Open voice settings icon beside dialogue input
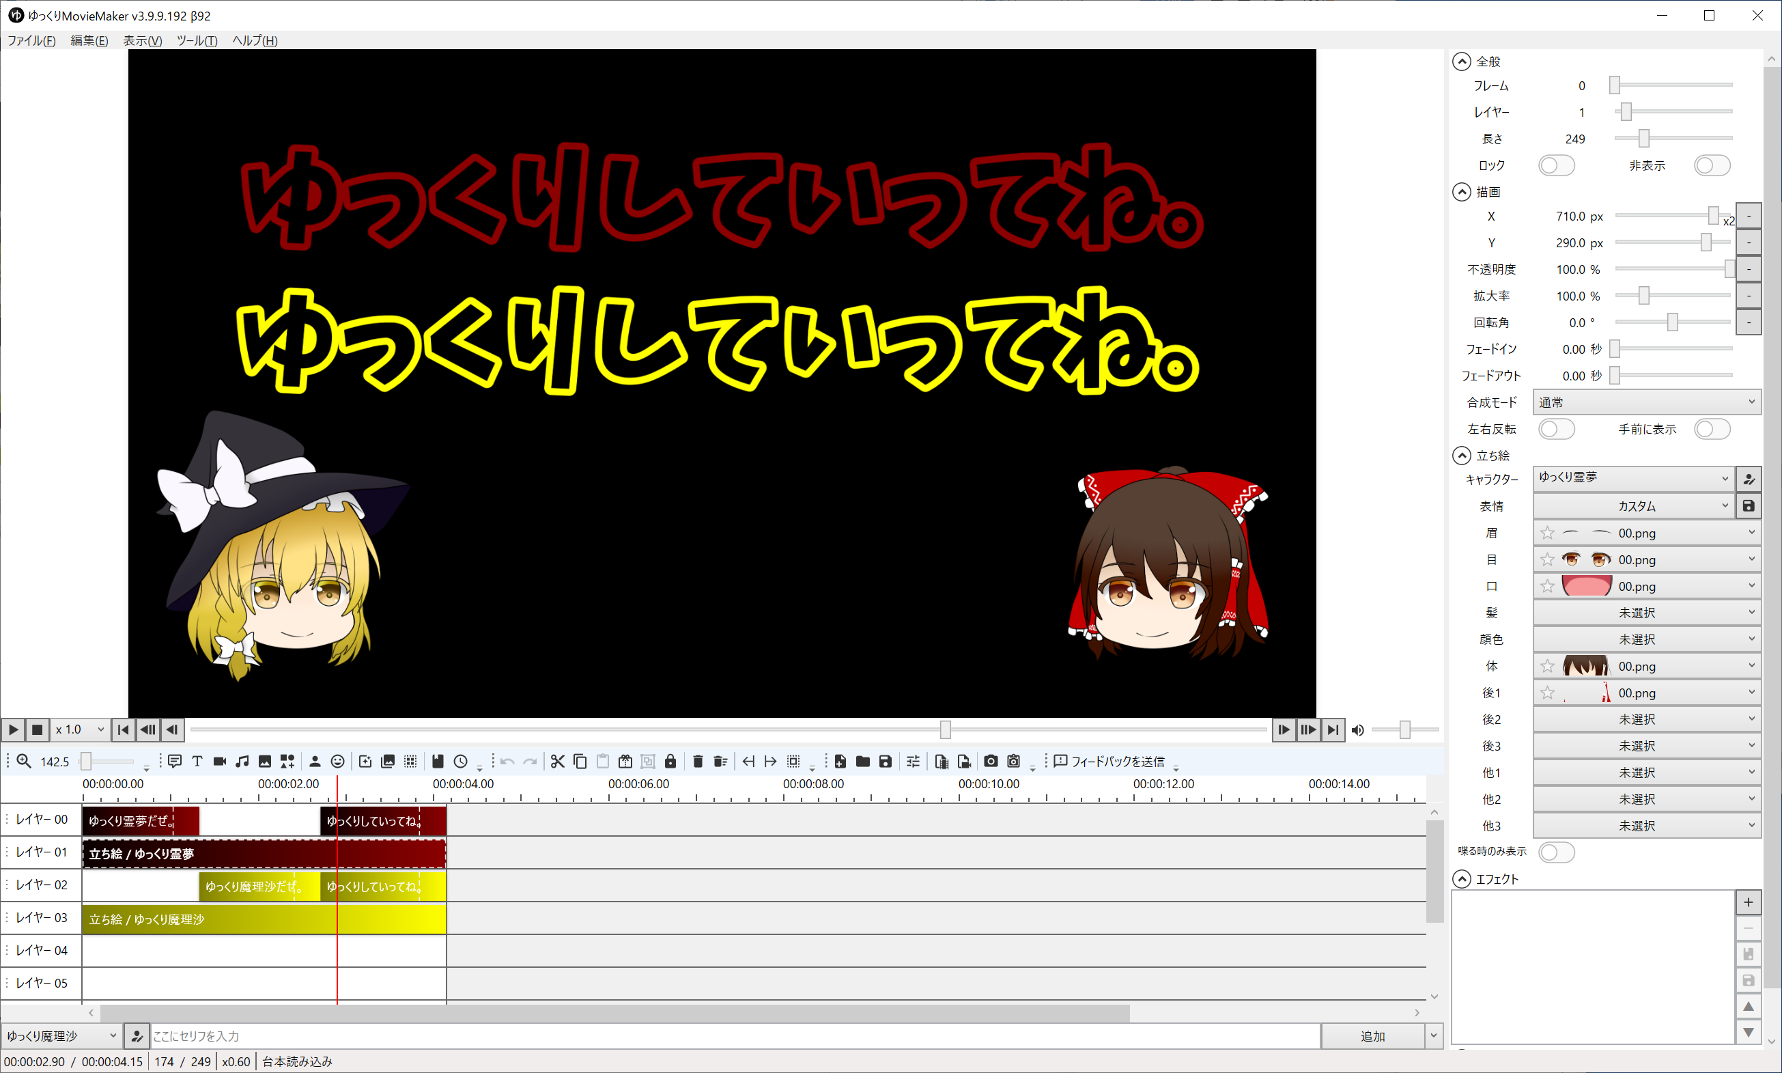The width and height of the screenshot is (1782, 1073). tap(137, 1036)
